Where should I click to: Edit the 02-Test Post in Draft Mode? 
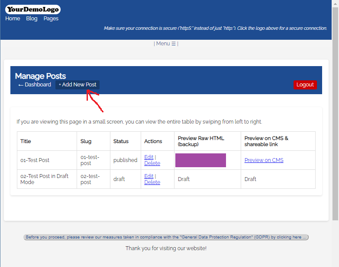tap(149, 176)
